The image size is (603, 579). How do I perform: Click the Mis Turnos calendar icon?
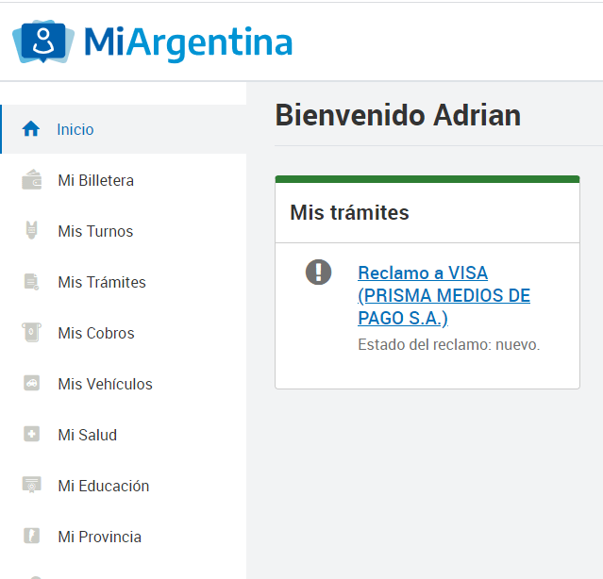coord(31,230)
